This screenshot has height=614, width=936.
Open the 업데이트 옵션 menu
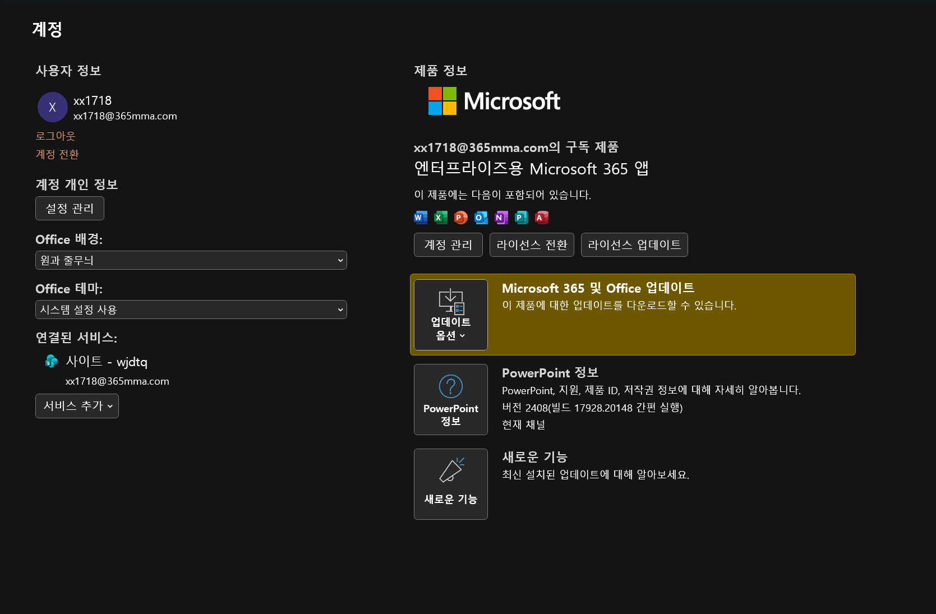pos(451,315)
